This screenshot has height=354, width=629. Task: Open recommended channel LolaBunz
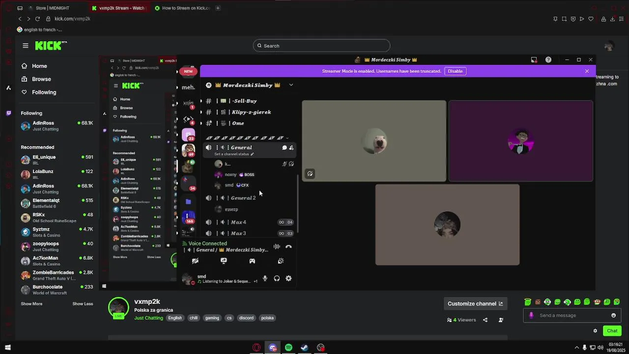coord(57,174)
